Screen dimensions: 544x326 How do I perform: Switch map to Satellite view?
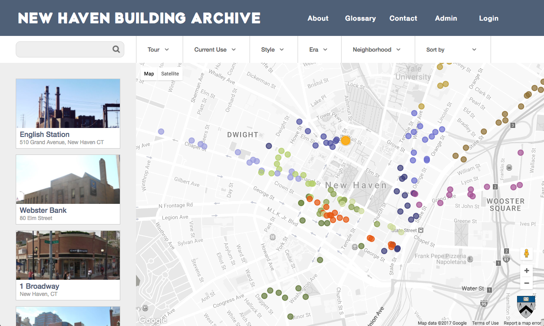[170, 74]
